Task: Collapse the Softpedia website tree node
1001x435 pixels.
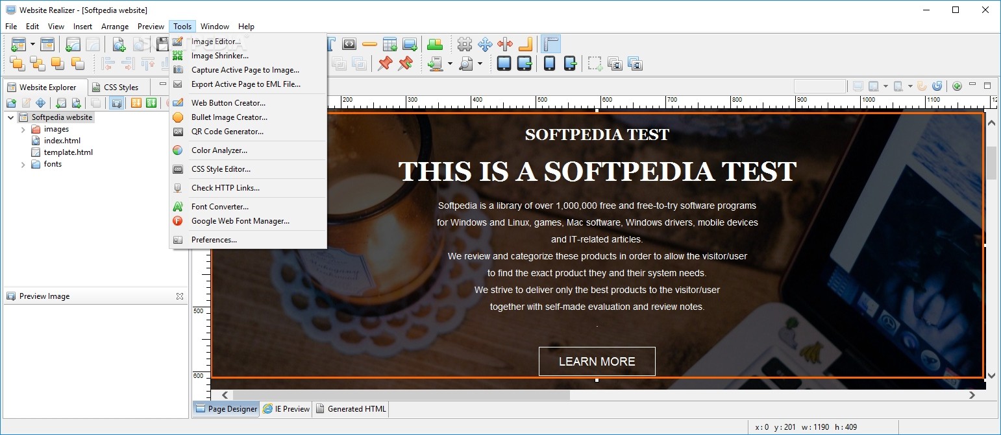Action: coord(11,117)
